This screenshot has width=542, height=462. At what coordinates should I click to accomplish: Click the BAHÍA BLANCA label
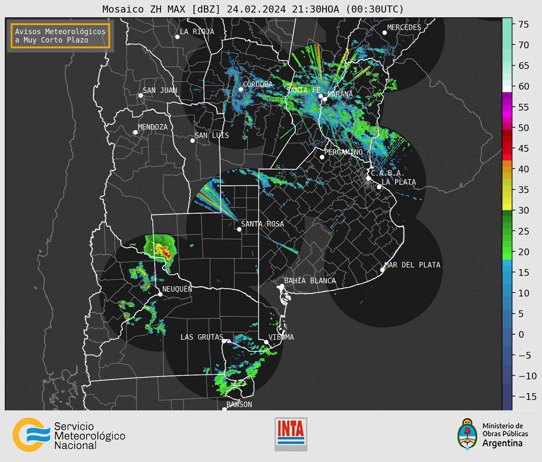[x=310, y=281]
